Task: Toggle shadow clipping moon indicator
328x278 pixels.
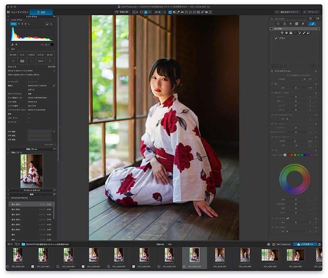Action: coord(12,44)
